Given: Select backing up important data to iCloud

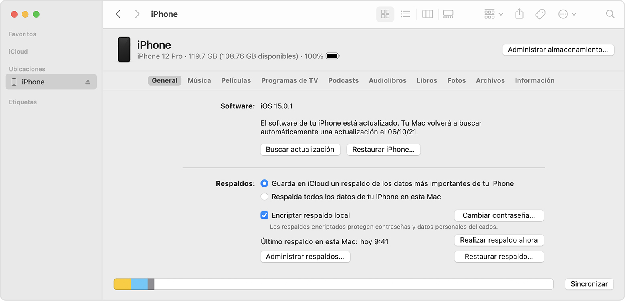Looking at the screenshot, I should (x=264, y=183).
